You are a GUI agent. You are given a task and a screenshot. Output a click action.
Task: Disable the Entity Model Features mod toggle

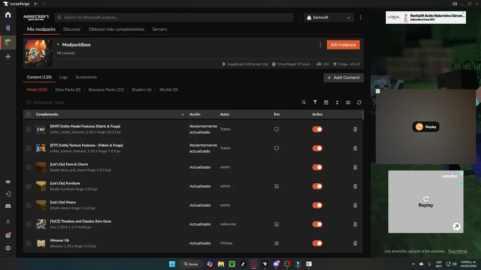click(318, 129)
